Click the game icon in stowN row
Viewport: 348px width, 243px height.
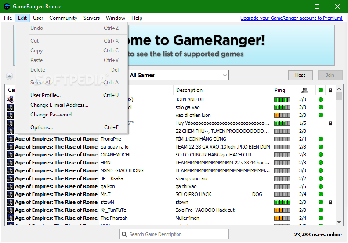10,202
